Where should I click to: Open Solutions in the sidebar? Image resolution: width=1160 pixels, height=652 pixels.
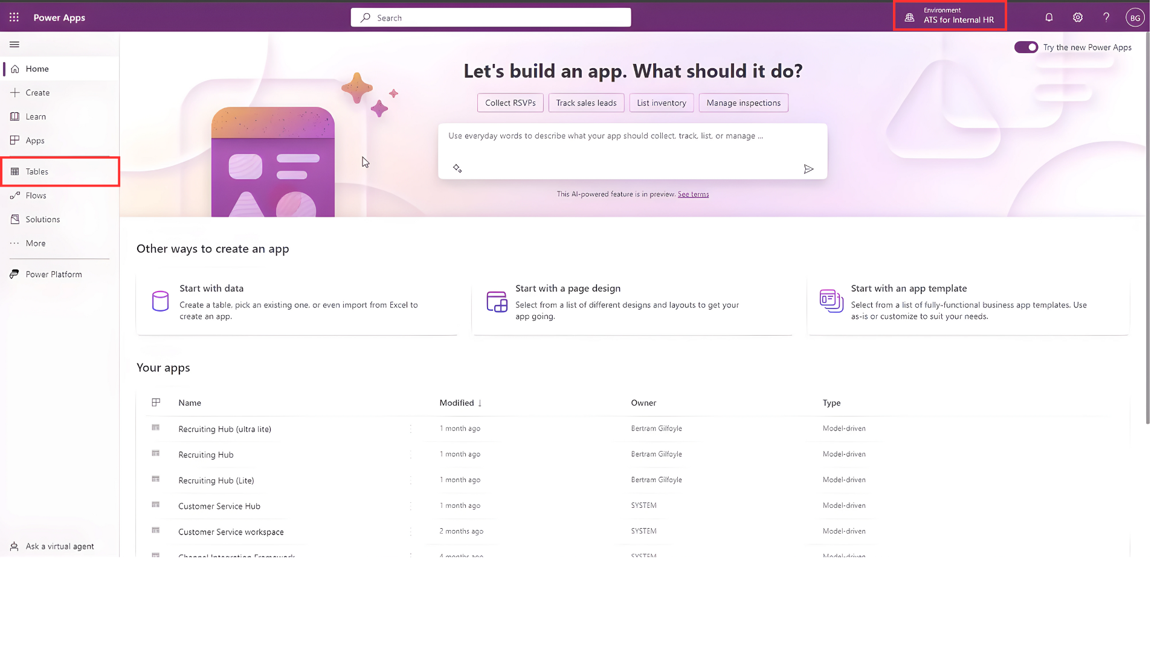pyautogui.click(x=60, y=219)
